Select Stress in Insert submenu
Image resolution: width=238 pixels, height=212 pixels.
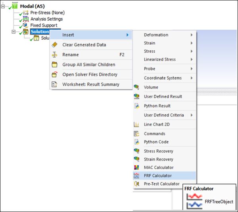pyautogui.click(x=165, y=51)
